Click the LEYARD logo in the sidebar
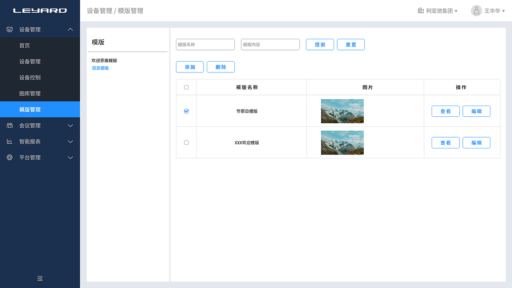 tap(40, 10)
